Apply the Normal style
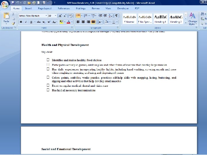The image size is (207, 155). tap(129, 19)
